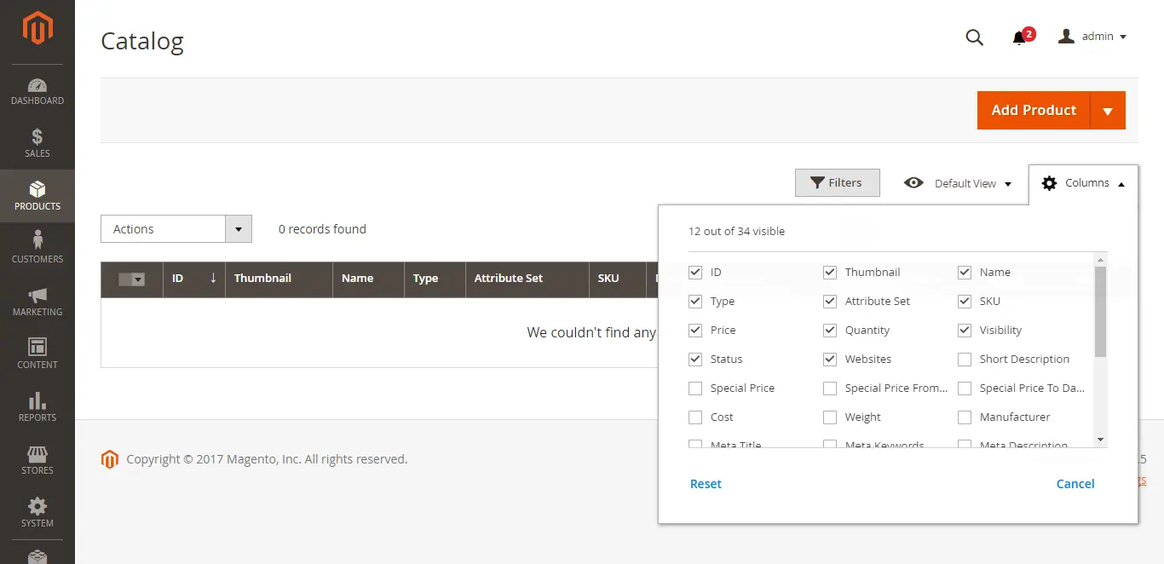Click the columns list scrollbar down arrow
Image resolution: width=1164 pixels, height=564 pixels.
1100,440
